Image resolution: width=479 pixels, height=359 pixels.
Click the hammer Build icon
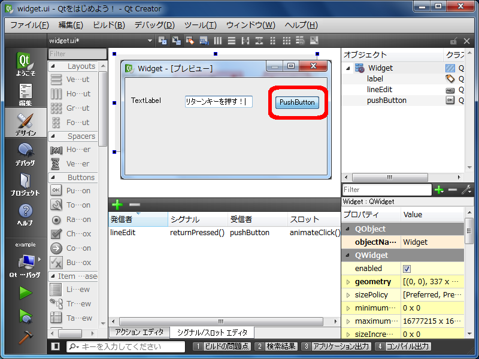(x=25, y=337)
